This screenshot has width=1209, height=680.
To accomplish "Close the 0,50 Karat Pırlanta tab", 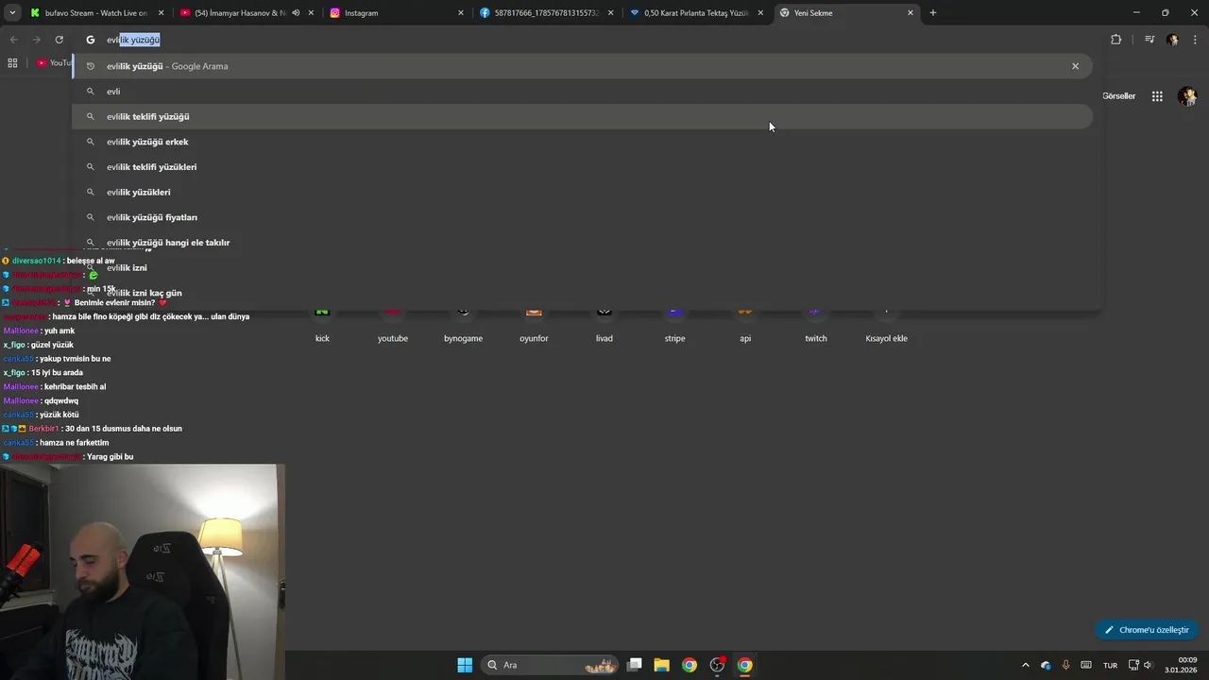I will [x=760, y=13].
